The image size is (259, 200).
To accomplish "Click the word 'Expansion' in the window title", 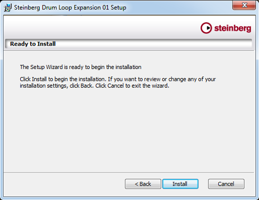I will pos(88,8).
